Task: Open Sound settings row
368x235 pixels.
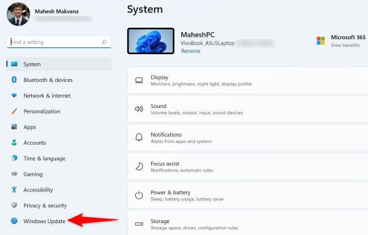Action: click(247, 109)
